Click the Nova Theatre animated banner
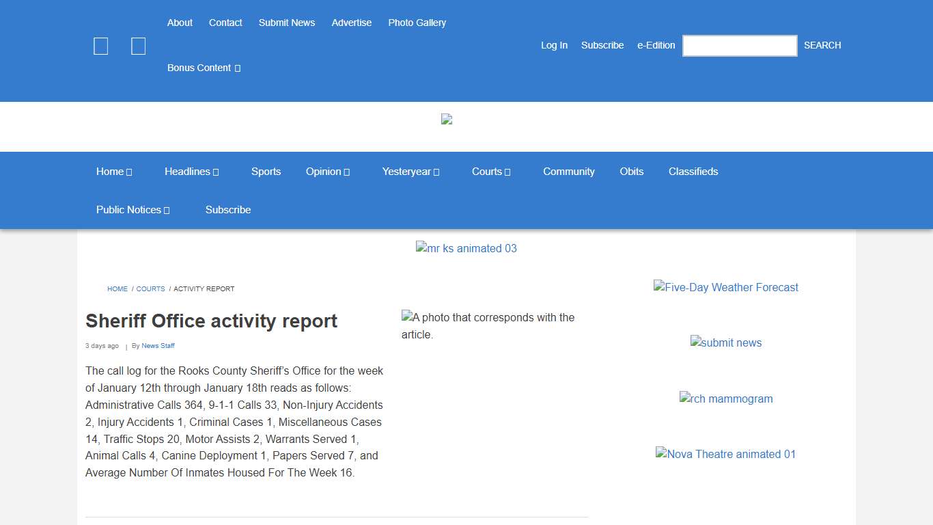Viewport: 933px width, 525px height. 726,454
